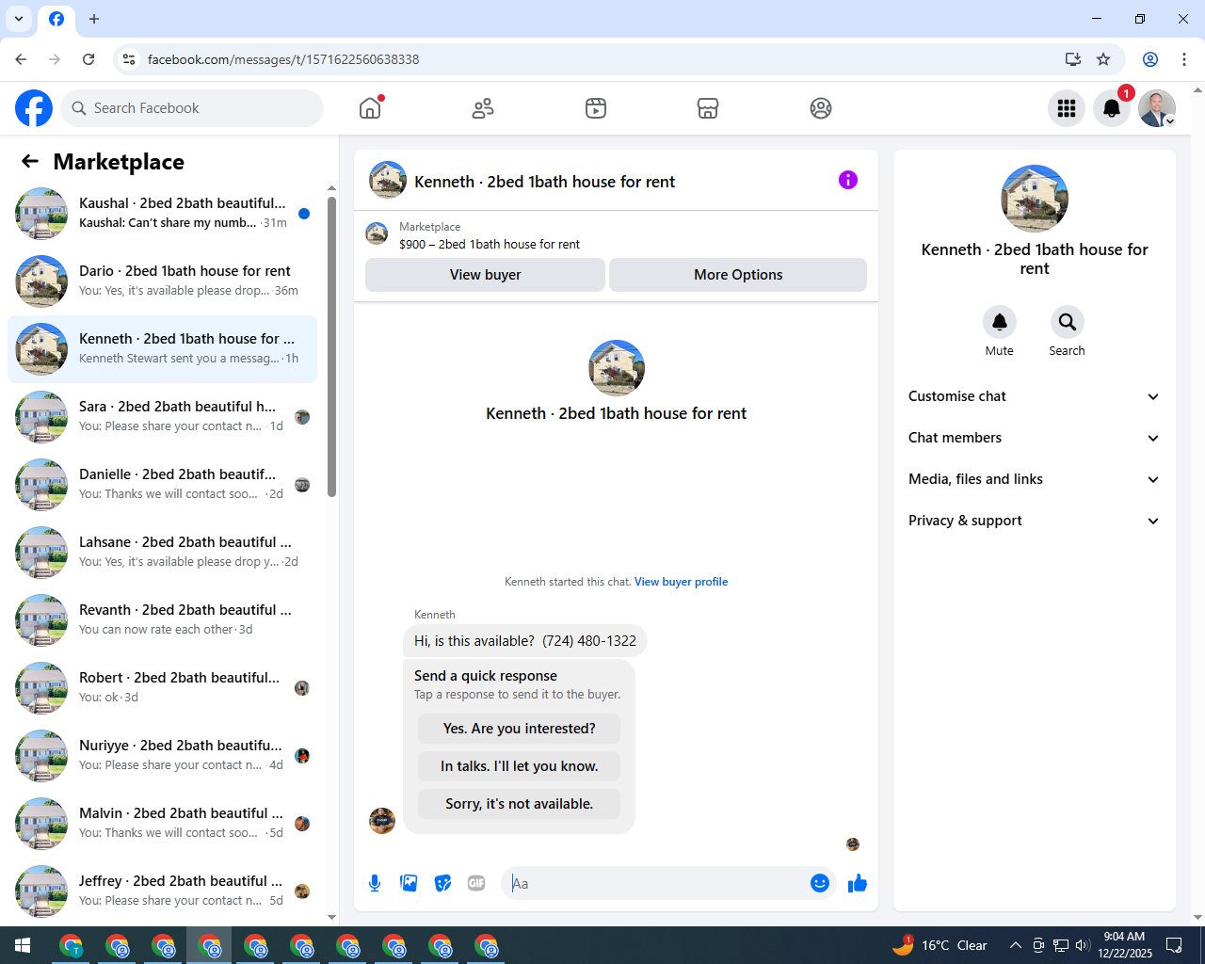This screenshot has height=964, width=1205.
Task: Open the $900 – 2bed 1bath listing link
Action: [490, 244]
